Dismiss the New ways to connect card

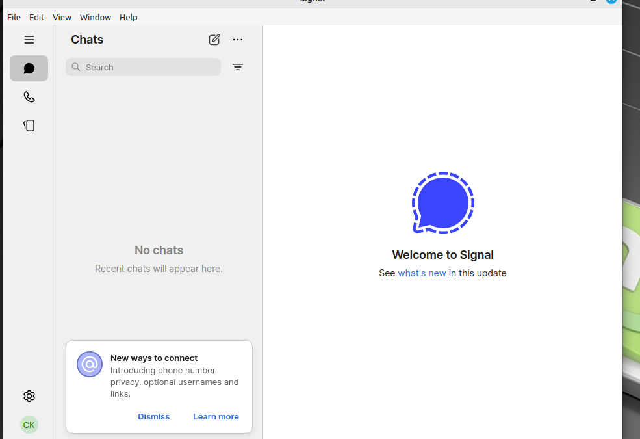click(x=153, y=416)
